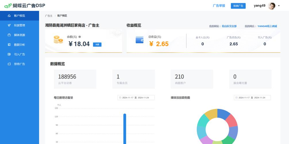Click the 广告点击(元) label
The width and height of the screenshot is (289, 144).
[x=234, y=37]
